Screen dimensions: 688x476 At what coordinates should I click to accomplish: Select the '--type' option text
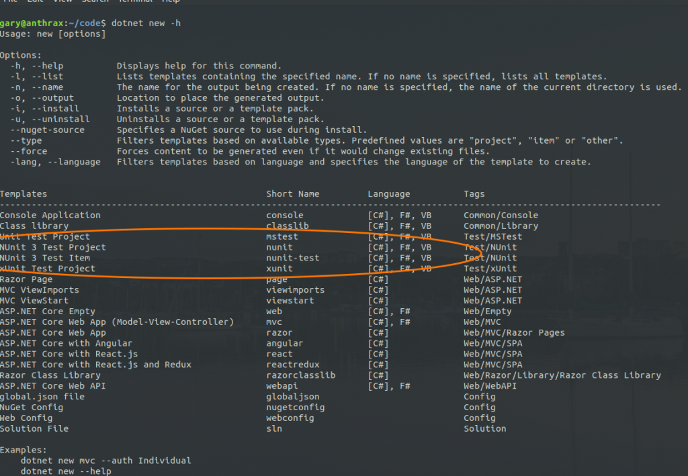click(26, 141)
